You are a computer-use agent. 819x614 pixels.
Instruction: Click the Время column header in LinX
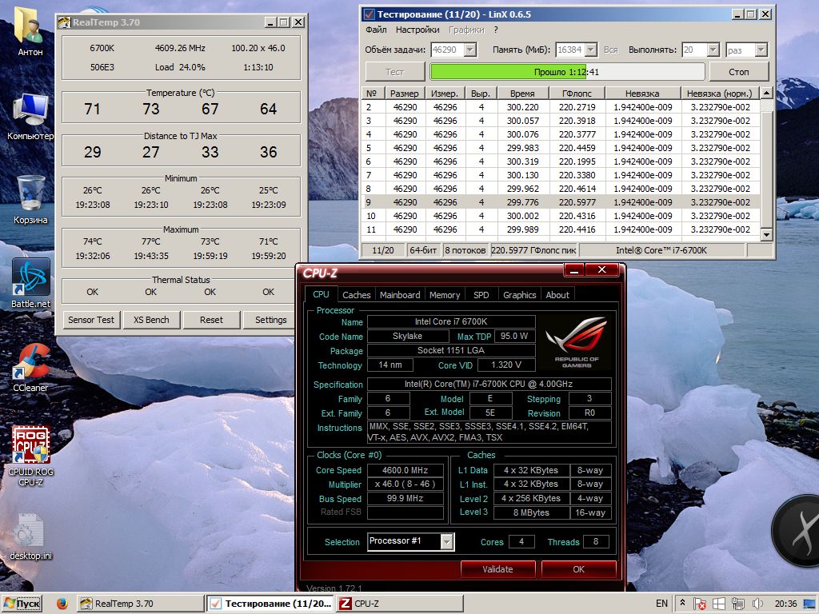522,93
